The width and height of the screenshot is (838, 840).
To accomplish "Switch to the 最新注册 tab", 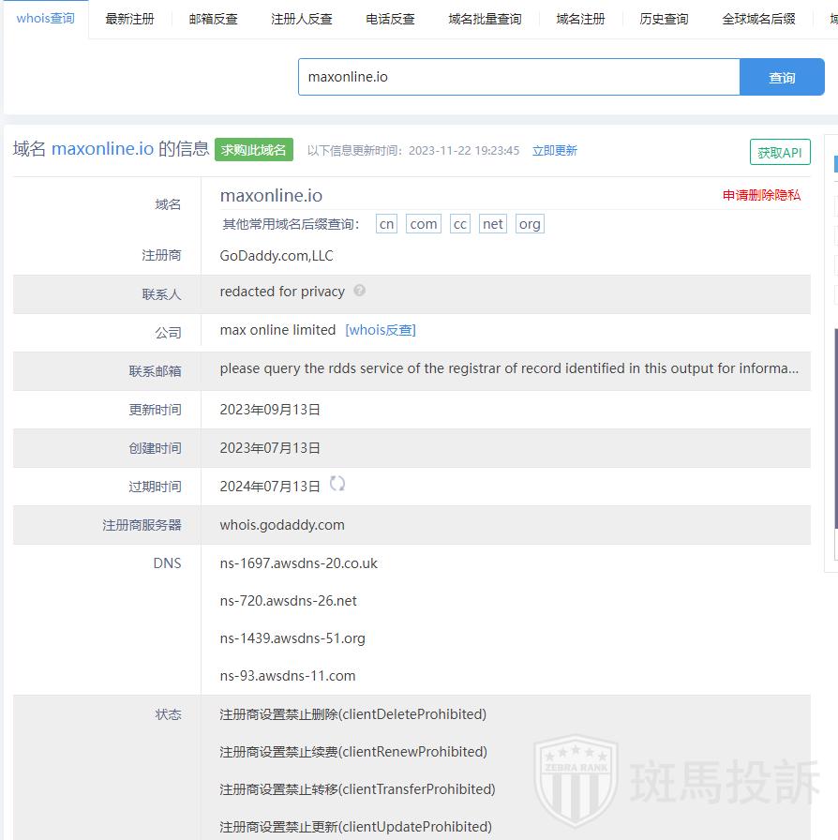I will tap(129, 19).
